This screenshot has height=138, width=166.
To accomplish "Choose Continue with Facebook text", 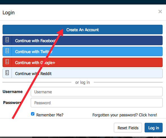I will (36, 41).
